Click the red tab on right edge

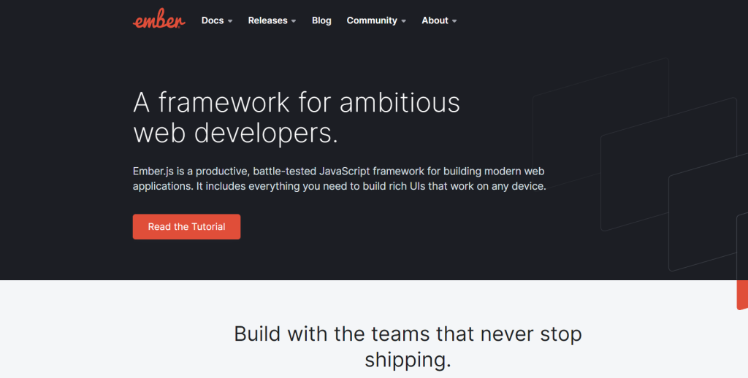[x=741, y=294]
